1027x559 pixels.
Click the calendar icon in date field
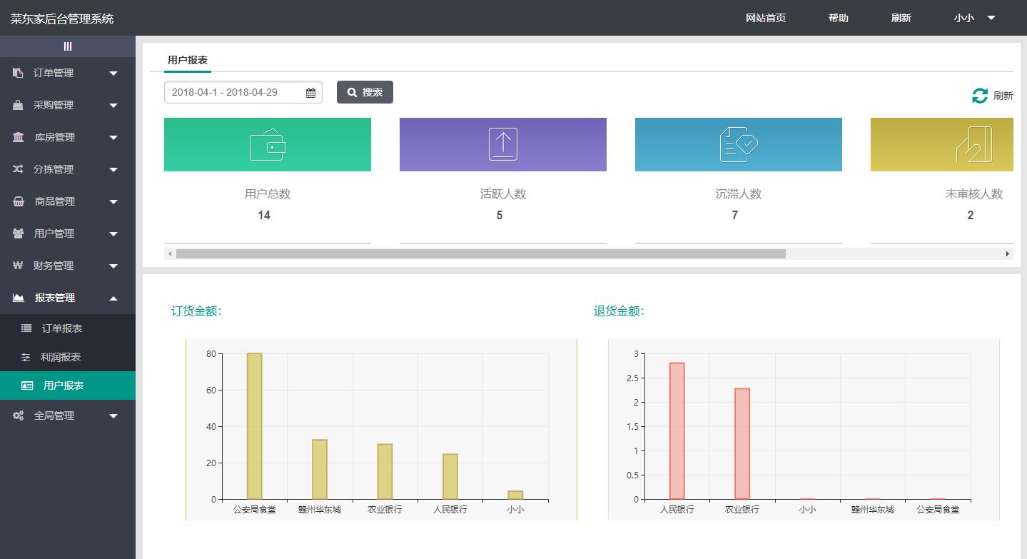[x=310, y=93]
